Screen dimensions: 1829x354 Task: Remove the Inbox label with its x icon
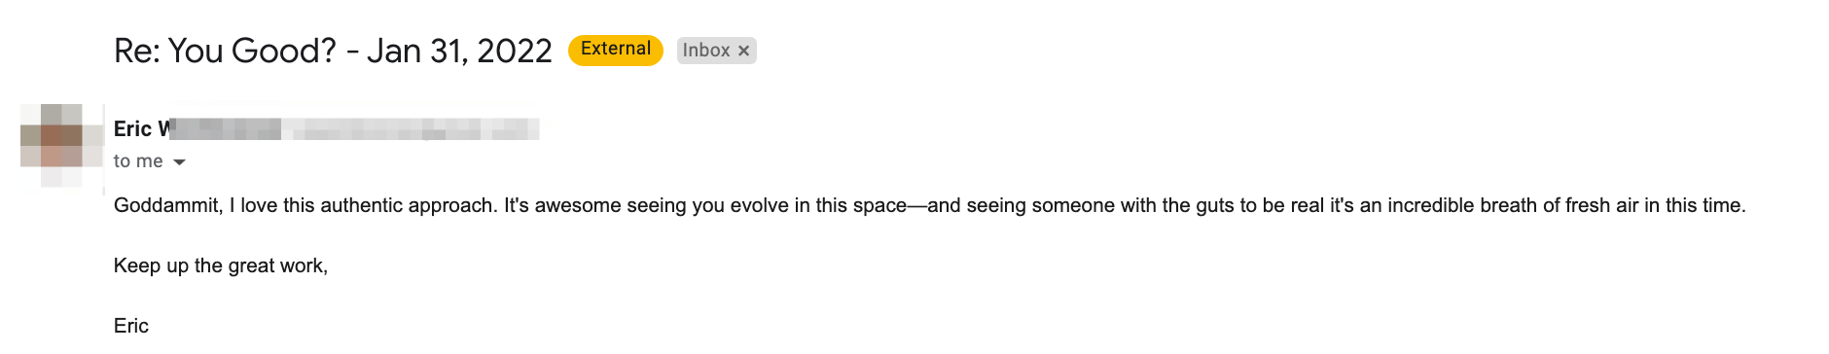click(743, 51)
